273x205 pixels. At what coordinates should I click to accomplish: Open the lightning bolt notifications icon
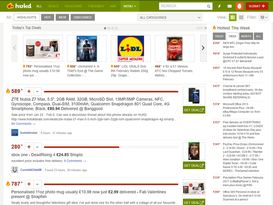coord(219,6)
